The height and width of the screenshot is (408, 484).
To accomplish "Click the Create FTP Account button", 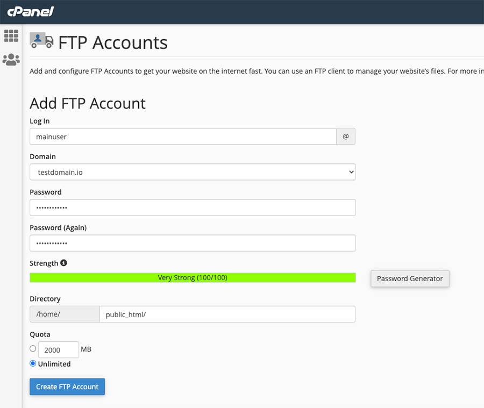I will click(x=67, y=387).
